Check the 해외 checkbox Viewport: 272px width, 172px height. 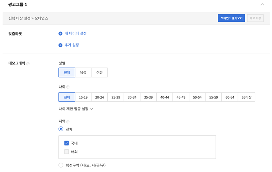[67, 152]
